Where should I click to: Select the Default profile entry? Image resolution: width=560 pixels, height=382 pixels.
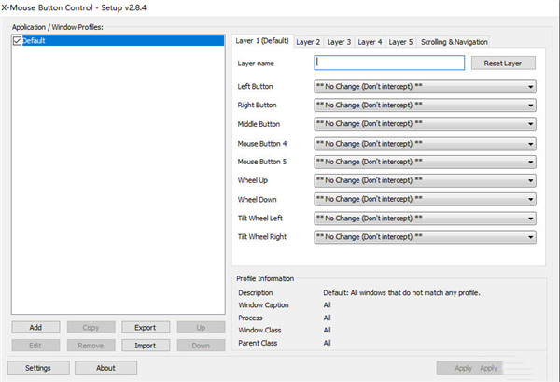pos(37,41)
